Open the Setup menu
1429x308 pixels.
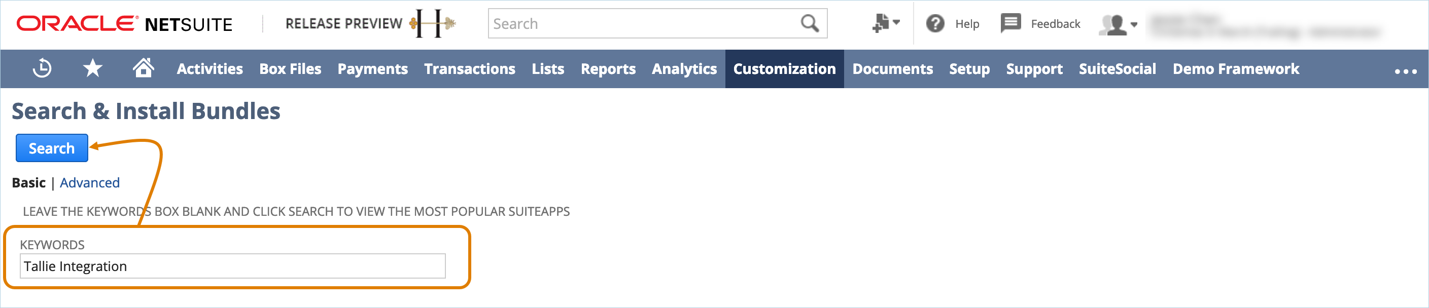pyautogui.click(x=969, y=69)
